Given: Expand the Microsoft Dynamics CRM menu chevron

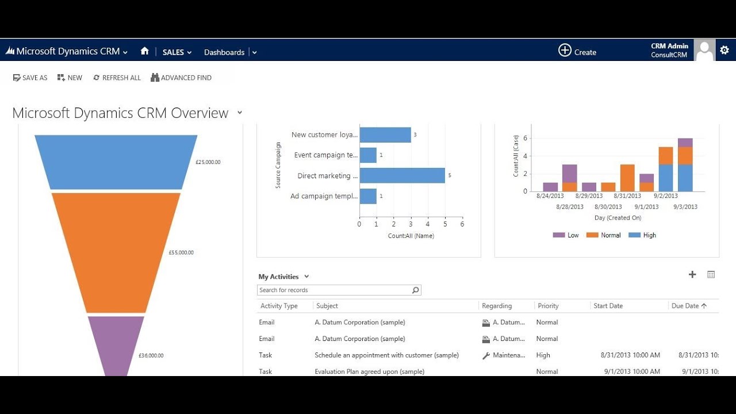Looking at the screenshot, I should tap(125, 52).
